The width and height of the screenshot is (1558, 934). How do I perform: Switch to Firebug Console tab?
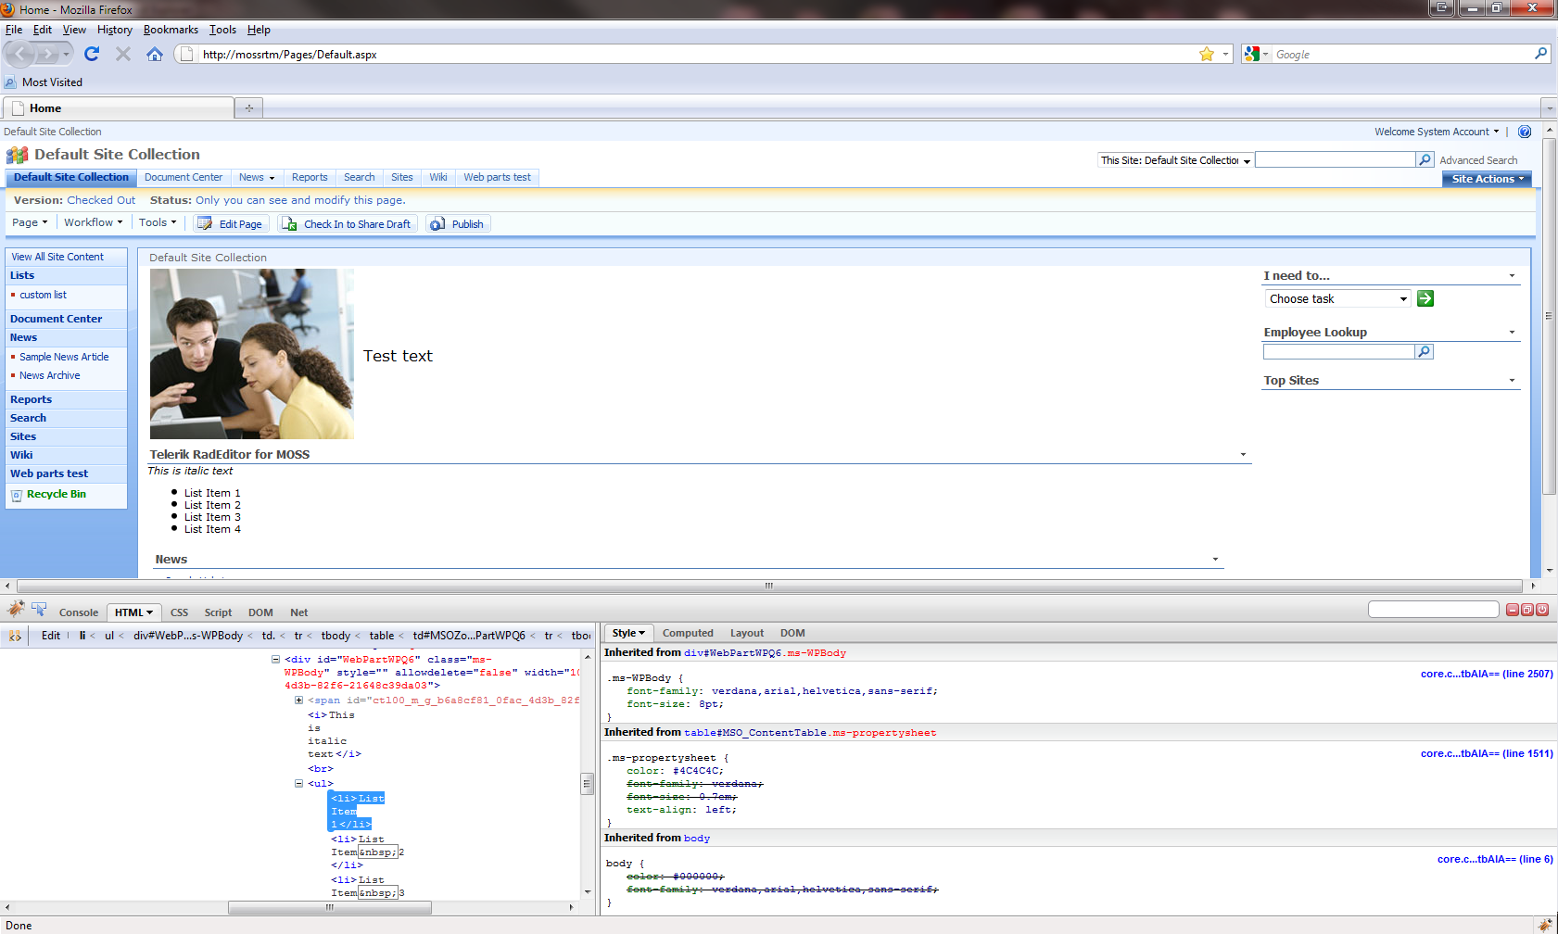click(79, 612)
